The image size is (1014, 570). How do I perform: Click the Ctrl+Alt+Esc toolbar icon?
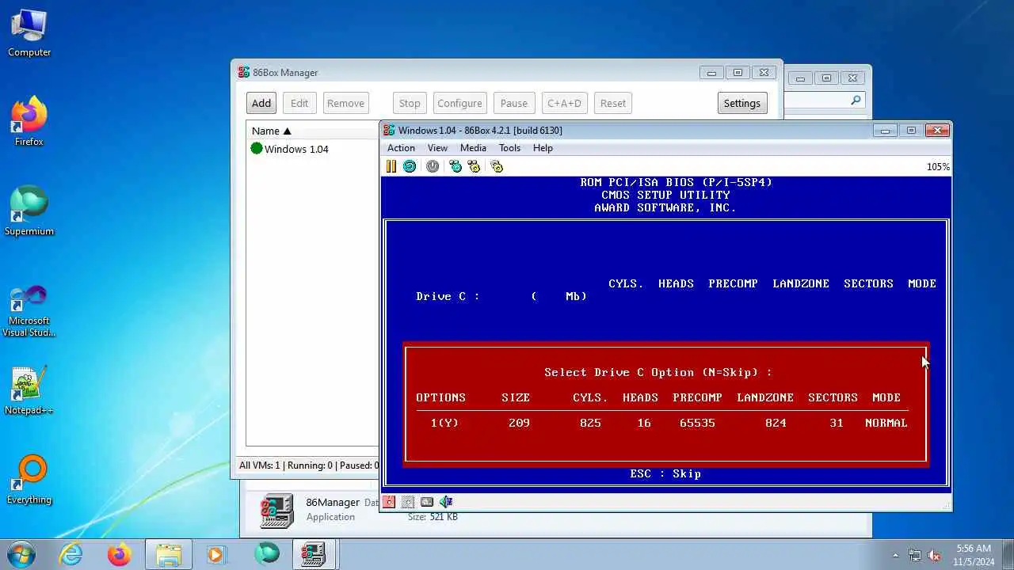click(474, 166)
